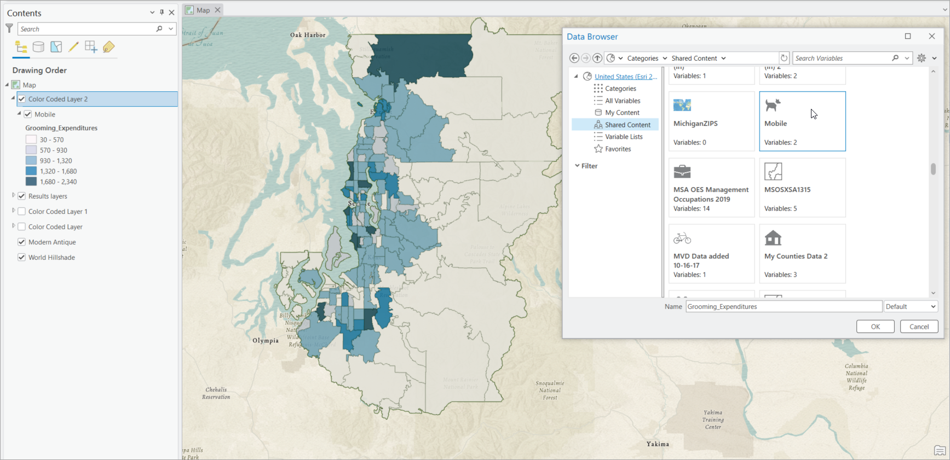
Task: Collapse the Filter section
Action: click(x=577, y=166)
